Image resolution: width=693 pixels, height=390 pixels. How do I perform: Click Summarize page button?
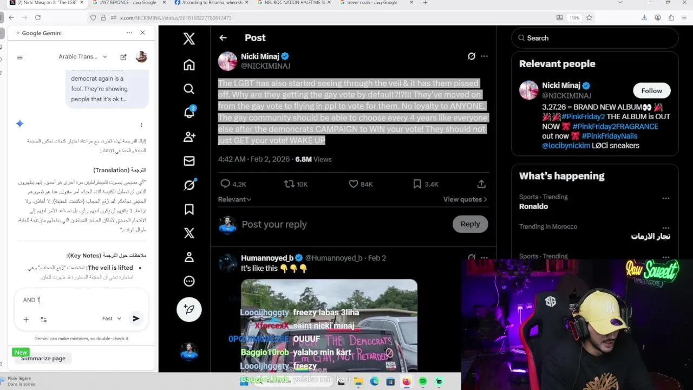tap(43, 358)
